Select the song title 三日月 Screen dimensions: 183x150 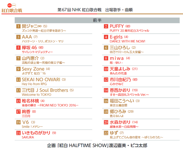coord(26,116)
